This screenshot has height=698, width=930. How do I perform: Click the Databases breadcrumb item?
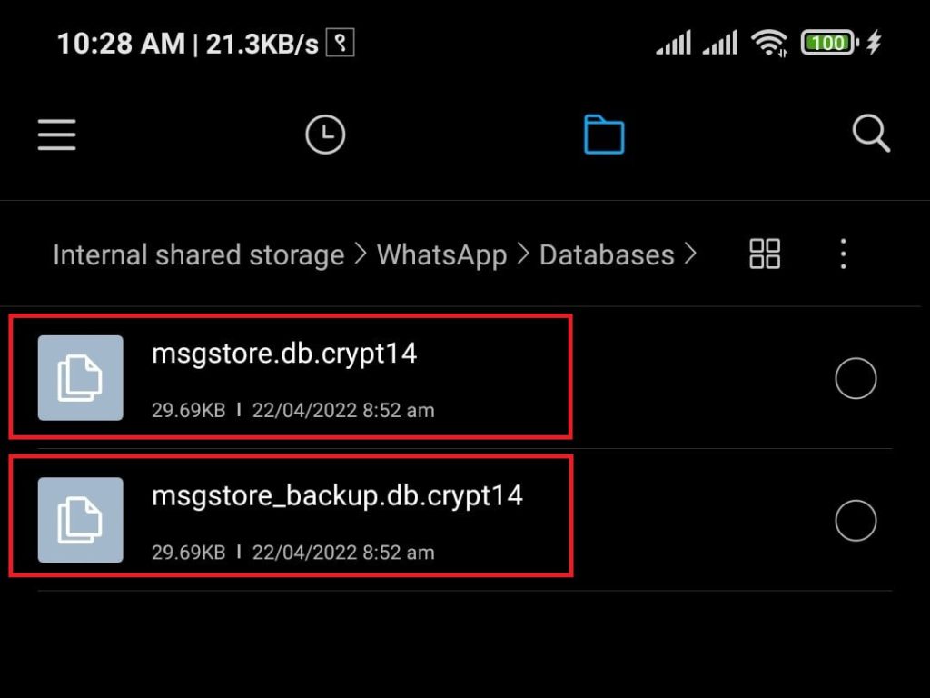click(607, 255)
